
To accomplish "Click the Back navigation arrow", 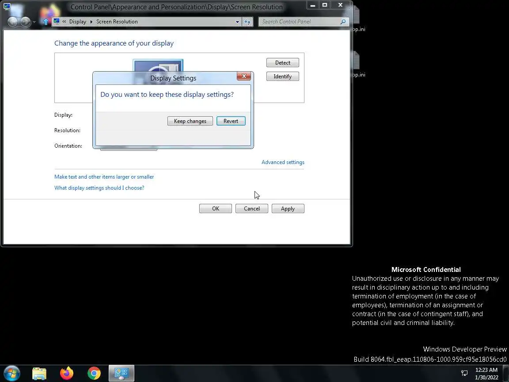I will pos(13,22).
